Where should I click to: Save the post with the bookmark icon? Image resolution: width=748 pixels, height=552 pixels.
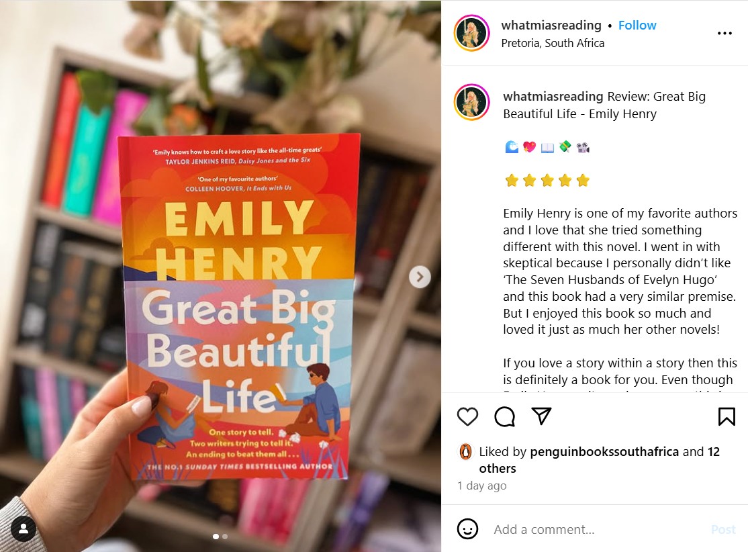[x=727, y=416]
